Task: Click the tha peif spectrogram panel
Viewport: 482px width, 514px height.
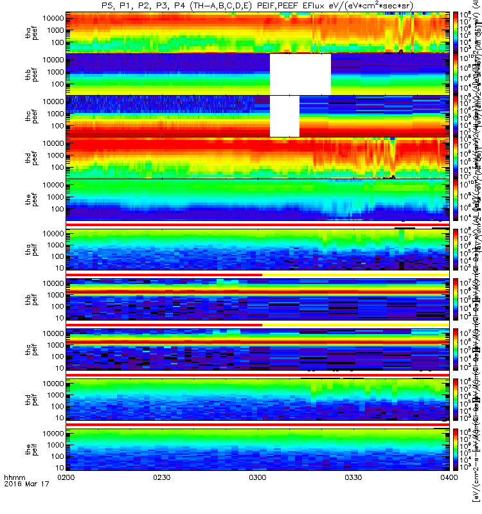Action: (x=258, y=249)
